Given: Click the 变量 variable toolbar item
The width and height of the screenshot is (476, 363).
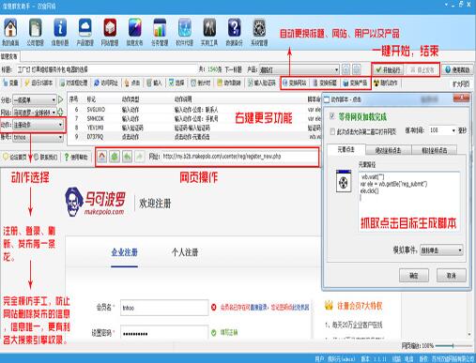Looking at the screenshot, I should pyautogui.click(x=10, y=83).
